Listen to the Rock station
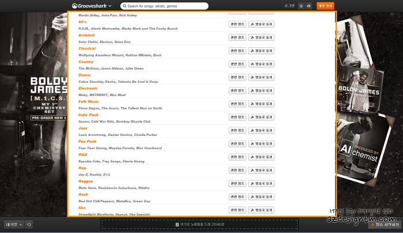Viewport: 403px width, 233px height. coord(261,197)
